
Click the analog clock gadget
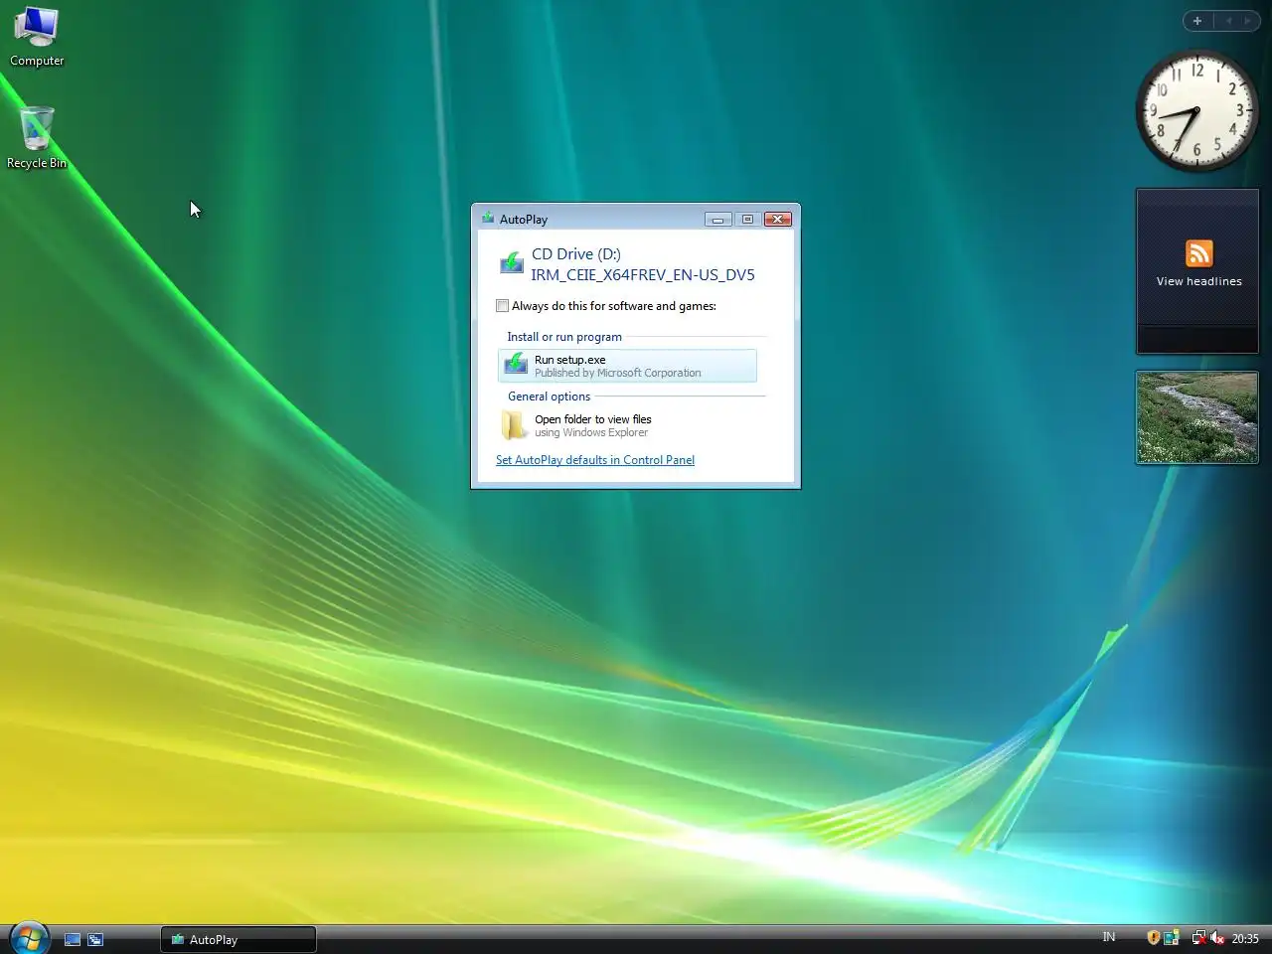(x=1196, y=110)
